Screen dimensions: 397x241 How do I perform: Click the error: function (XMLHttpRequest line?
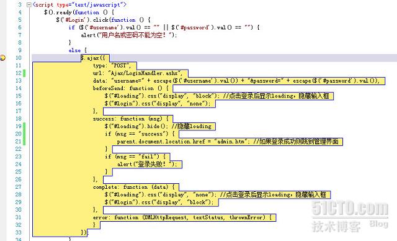[182, 217]
